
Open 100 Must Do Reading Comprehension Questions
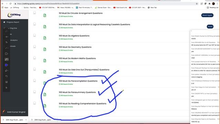[82, 104]
